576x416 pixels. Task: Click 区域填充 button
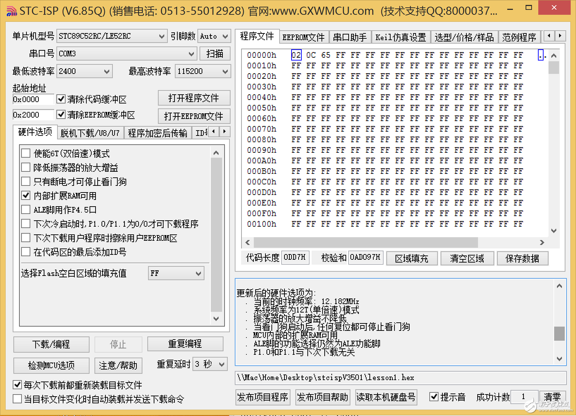pos(412,258)
